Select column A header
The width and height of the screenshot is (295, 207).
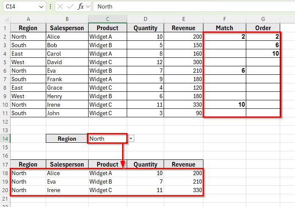click(28, 19)
